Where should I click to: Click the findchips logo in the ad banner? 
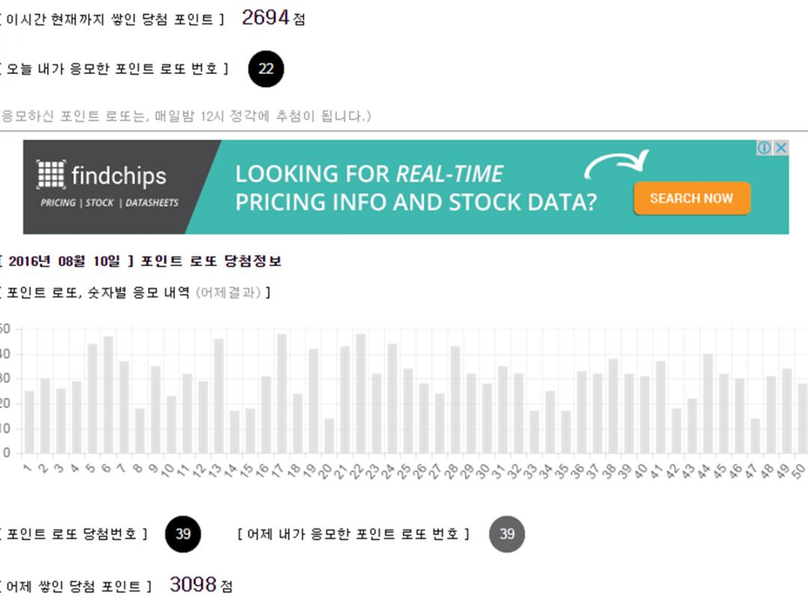click(102, 176)
